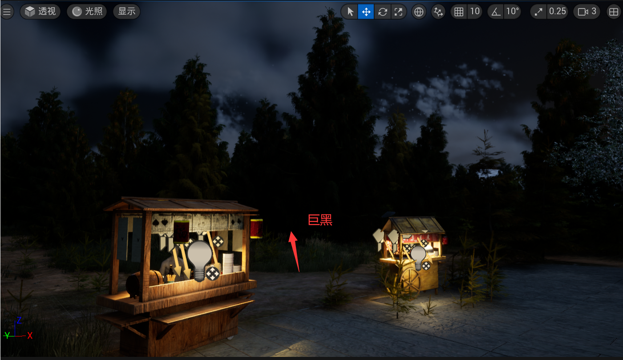Activate the rotate tool

tap(382, 12)
